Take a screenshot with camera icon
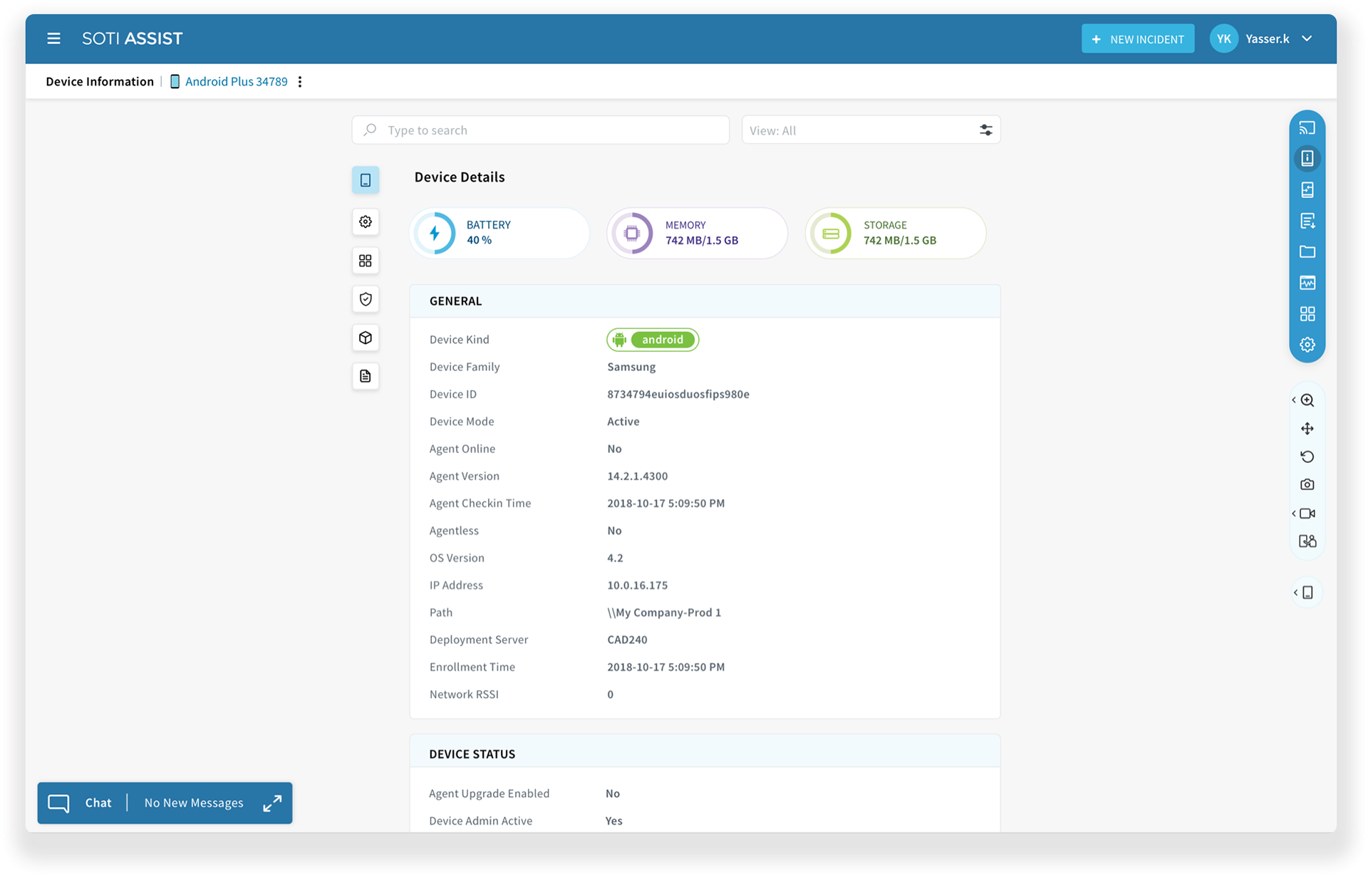Viewport: 1368px width, 876px height. [x=1307, y=485]
